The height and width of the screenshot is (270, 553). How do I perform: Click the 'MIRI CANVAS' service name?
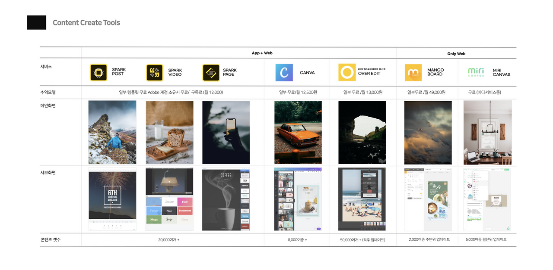point(502,72)
